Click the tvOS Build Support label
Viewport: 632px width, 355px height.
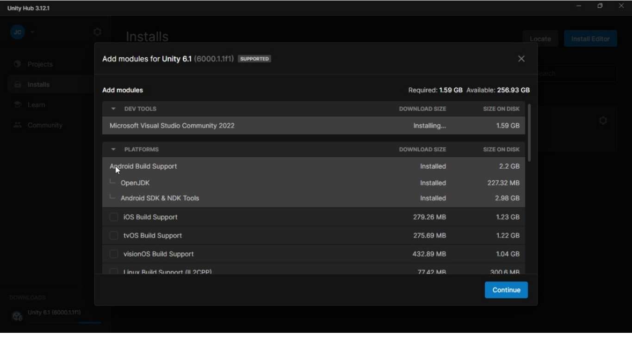coord(153,235)
